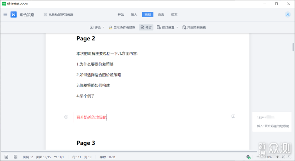
Task: Open the 效率 tab
Action: point(174,15)
